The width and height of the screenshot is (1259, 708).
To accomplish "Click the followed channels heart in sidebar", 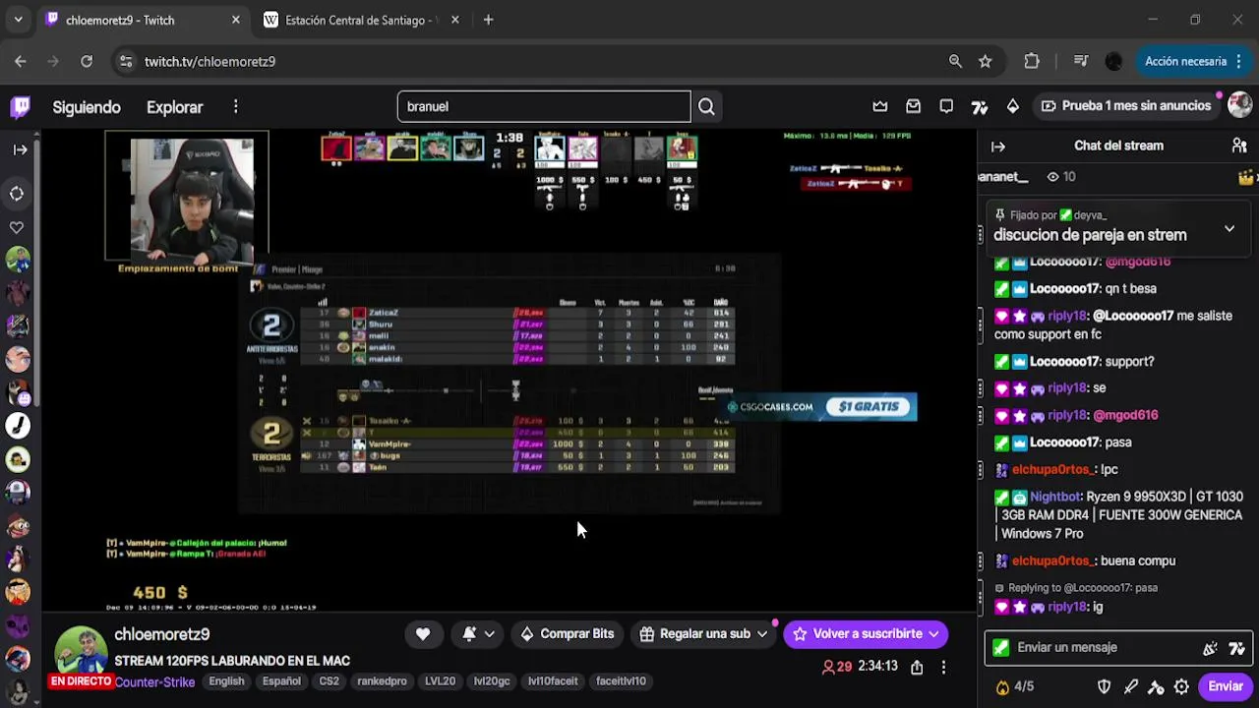I will point(17,228).
